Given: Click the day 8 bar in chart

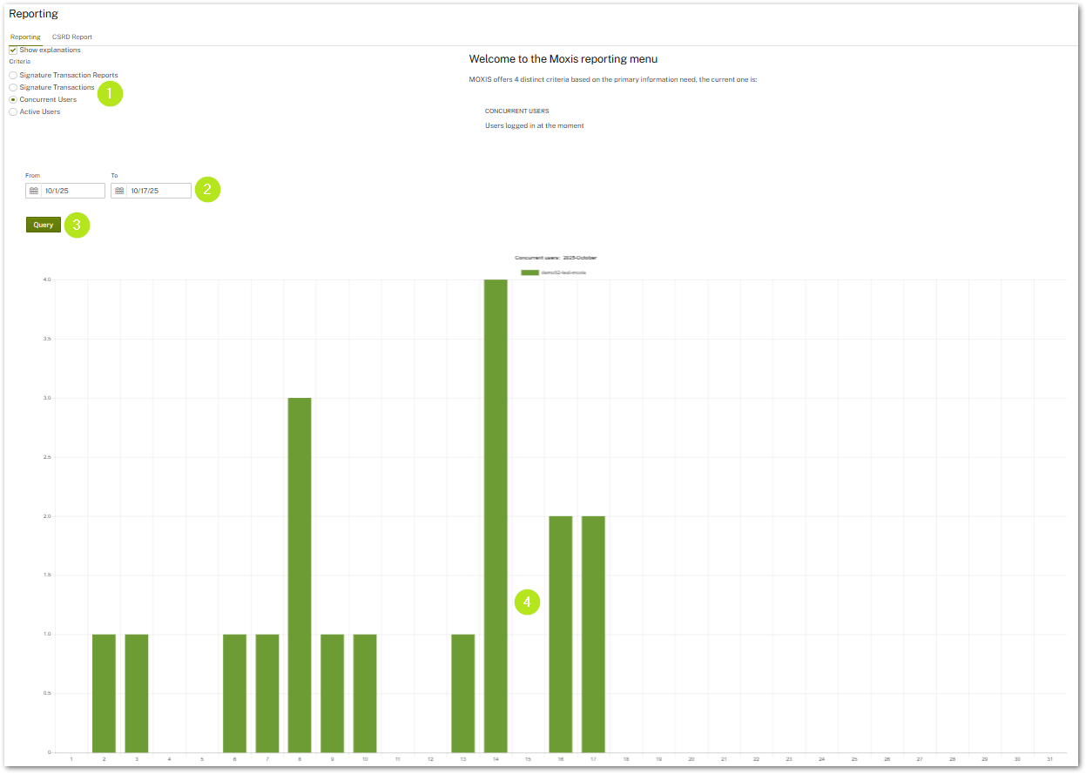Looking at the screenshot, I should (x=300, y=575).
